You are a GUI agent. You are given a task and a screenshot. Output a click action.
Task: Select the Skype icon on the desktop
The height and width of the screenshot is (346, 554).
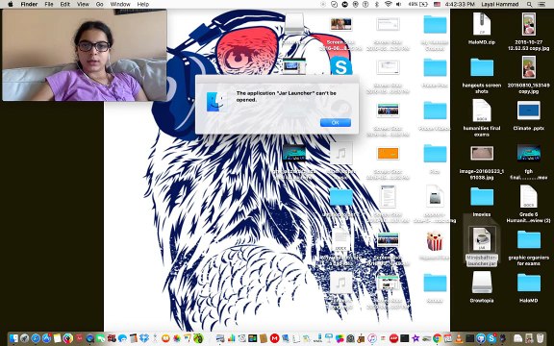point(340,66)
